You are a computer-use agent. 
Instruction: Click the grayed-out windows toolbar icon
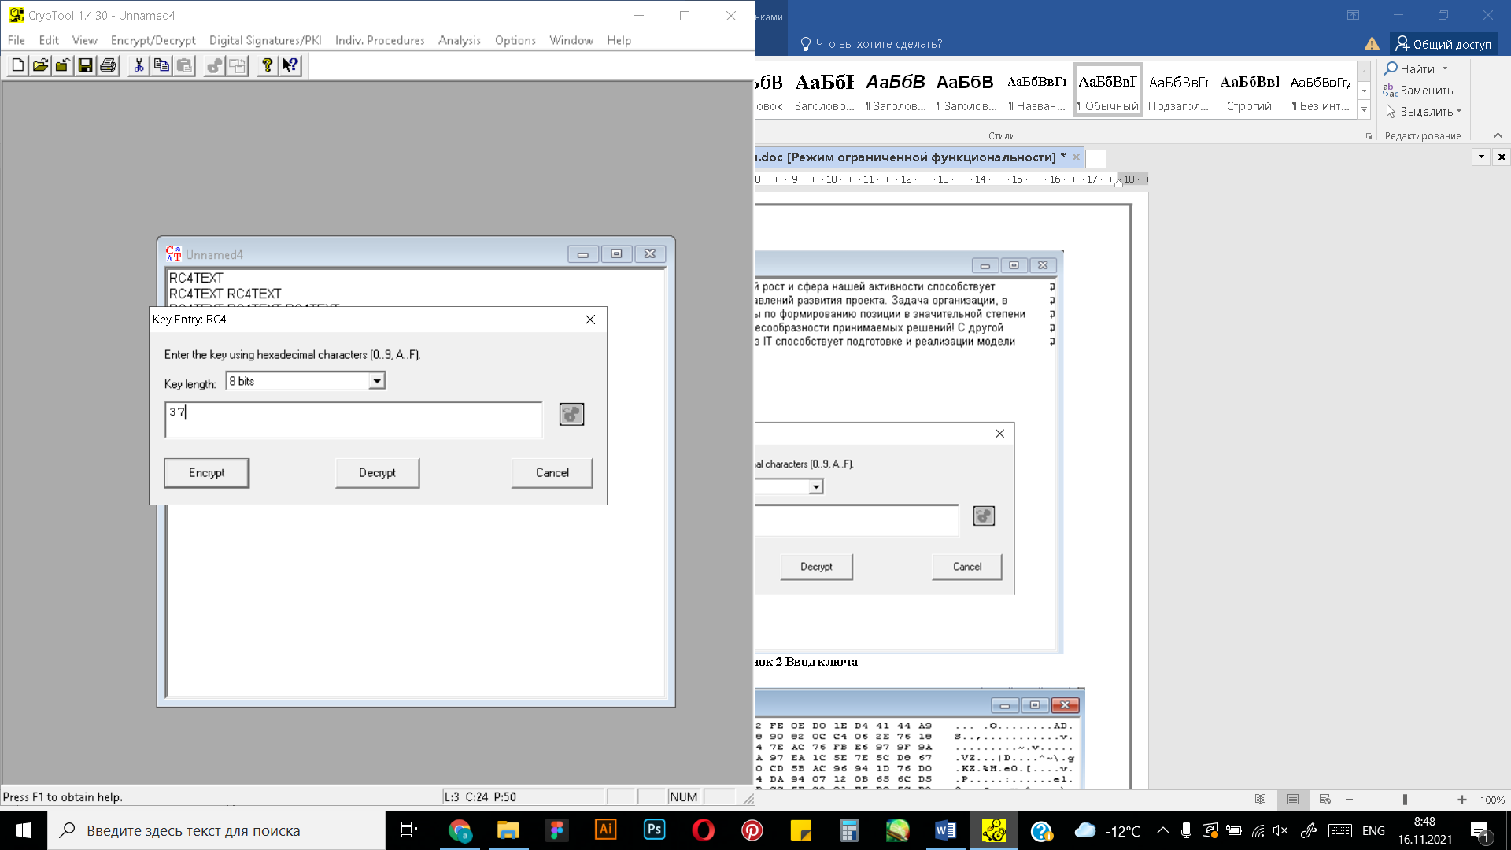tap(237, 65)
